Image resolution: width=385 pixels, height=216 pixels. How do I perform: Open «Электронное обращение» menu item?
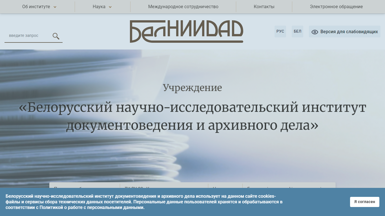336,7
